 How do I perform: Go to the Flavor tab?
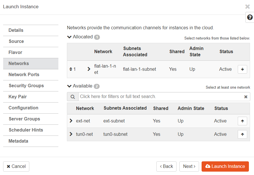pos(15,52)
